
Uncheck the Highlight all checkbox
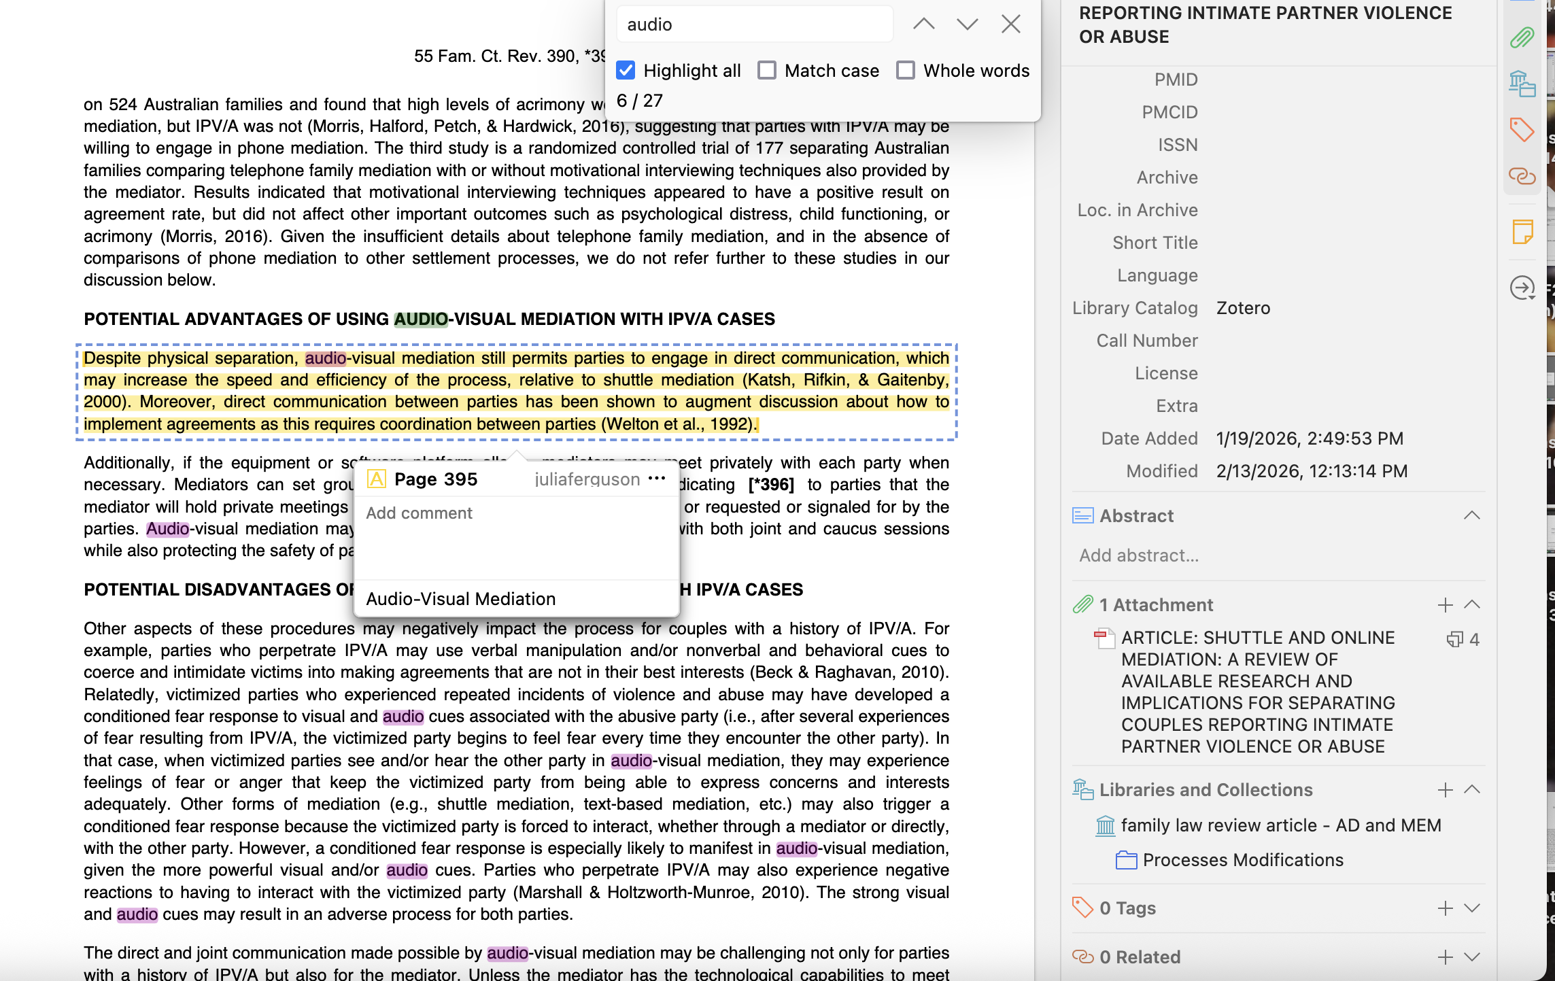click(626, 71)
